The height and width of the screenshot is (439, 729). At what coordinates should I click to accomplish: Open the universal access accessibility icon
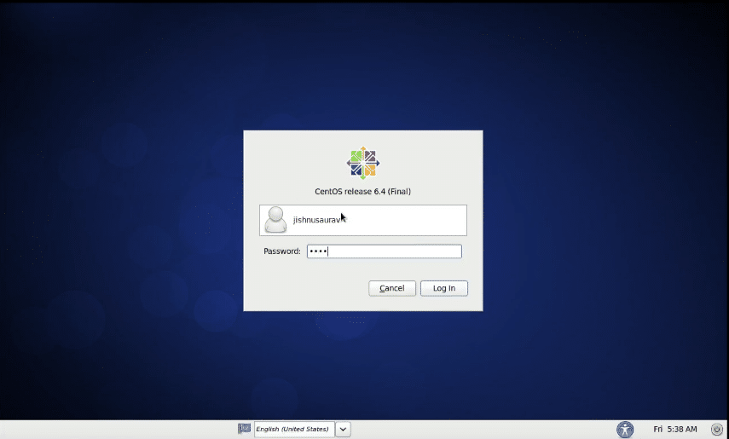[625, 430]
